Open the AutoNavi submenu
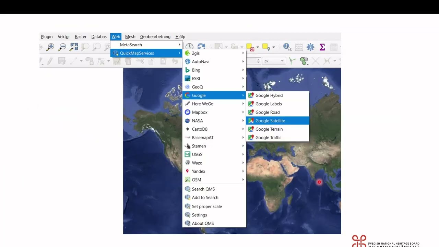 (x=214, y=62)
